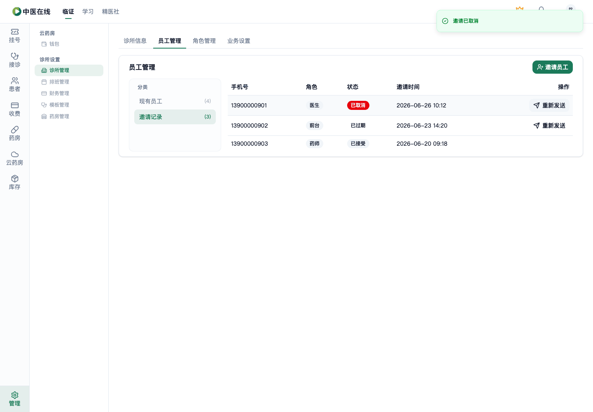Click the 邀请员工 button
593x412 pixels.
click(553, 67)
